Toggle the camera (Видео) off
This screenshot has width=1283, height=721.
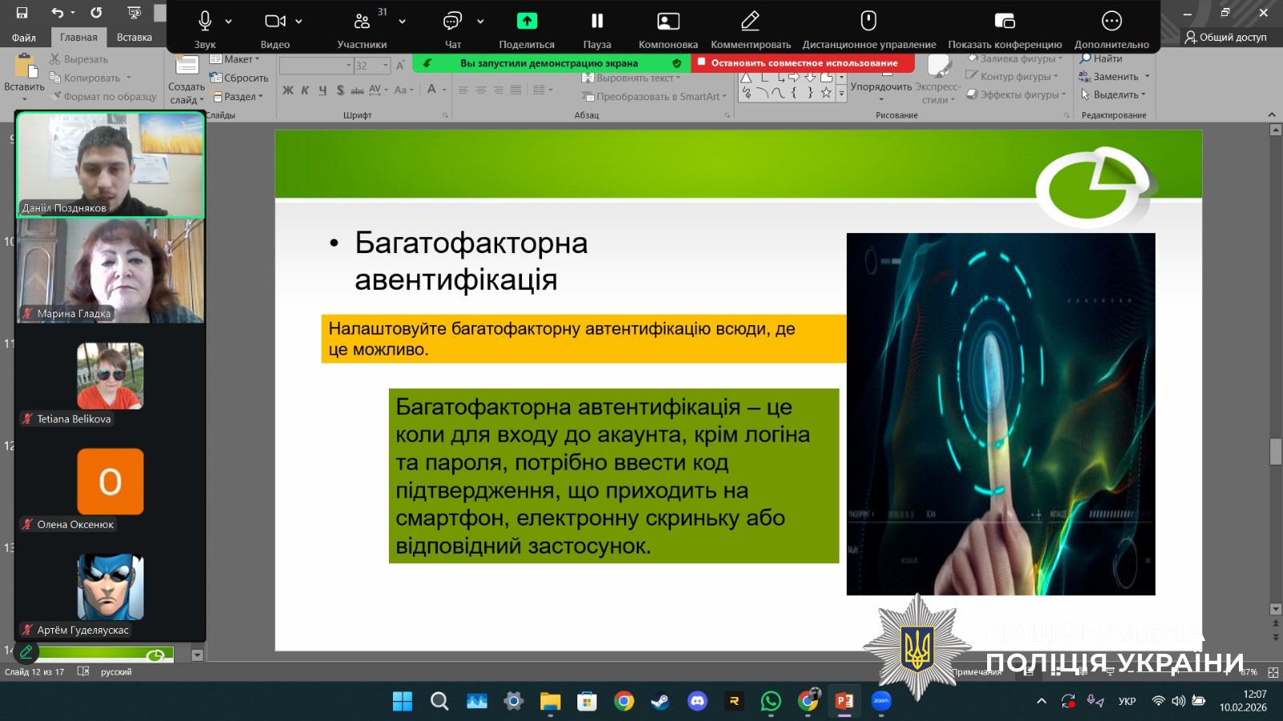point(275,22)
